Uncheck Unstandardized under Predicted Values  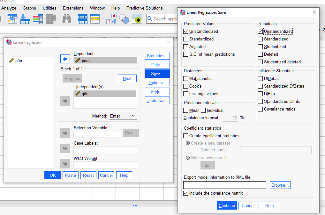point(186,32)
